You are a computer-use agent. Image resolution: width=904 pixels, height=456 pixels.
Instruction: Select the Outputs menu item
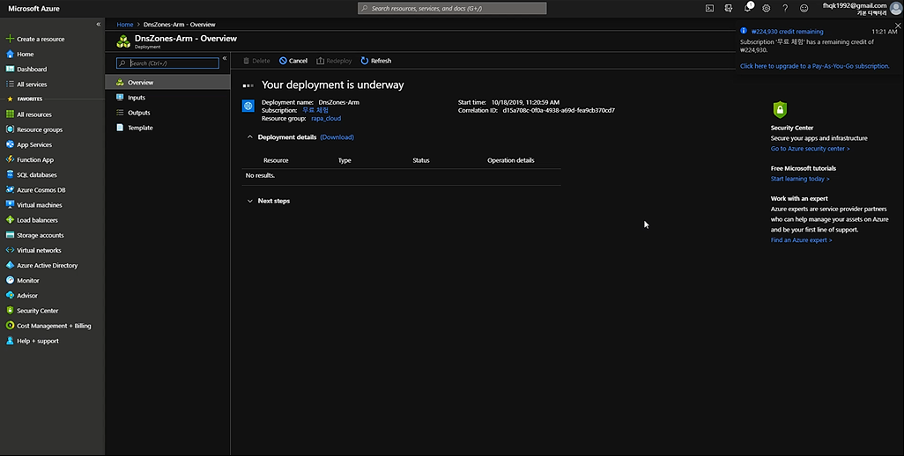click(x=167, y=113)
